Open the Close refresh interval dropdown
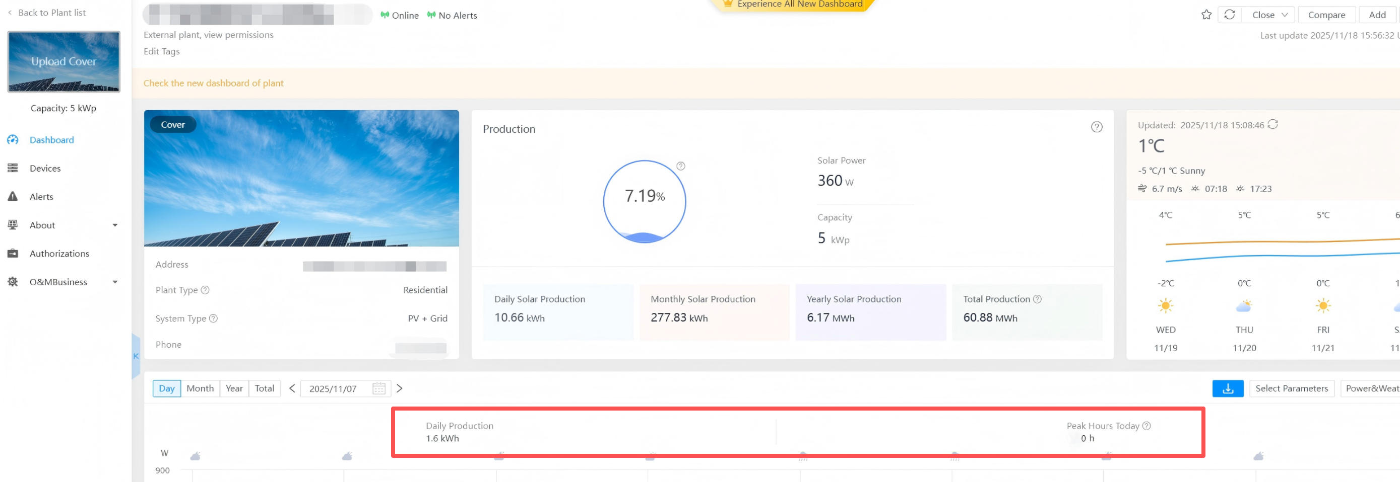The height and width of the screenshot is (482, 1400). click(1269, 15)
